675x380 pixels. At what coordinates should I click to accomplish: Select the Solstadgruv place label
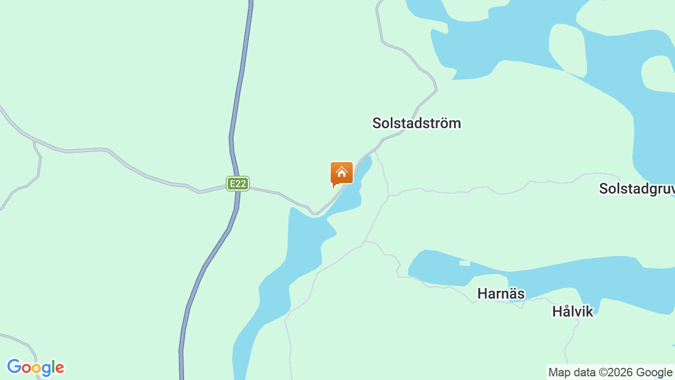click(637, 188)
